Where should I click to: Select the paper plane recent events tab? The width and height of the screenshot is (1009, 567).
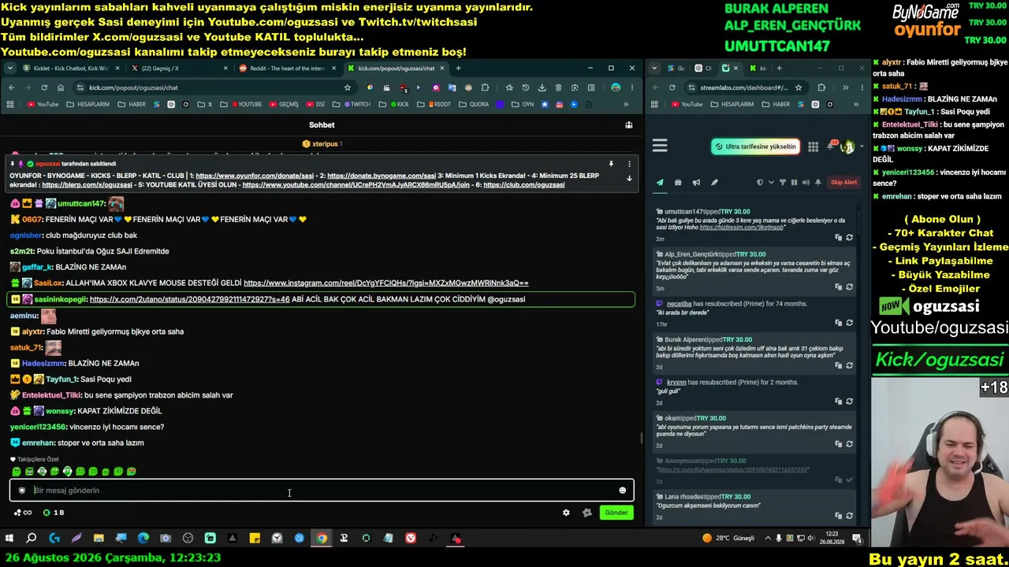(x=660, y=183)
